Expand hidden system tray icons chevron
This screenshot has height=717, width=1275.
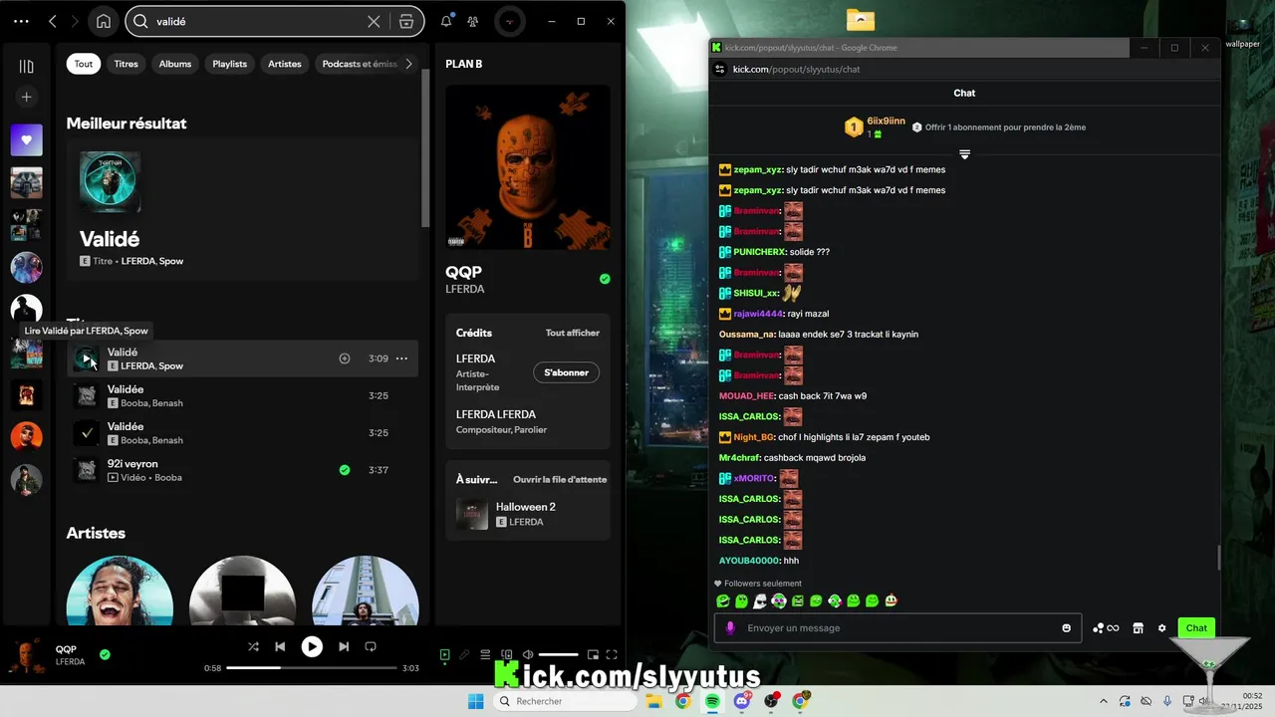tap(1103, 701)
